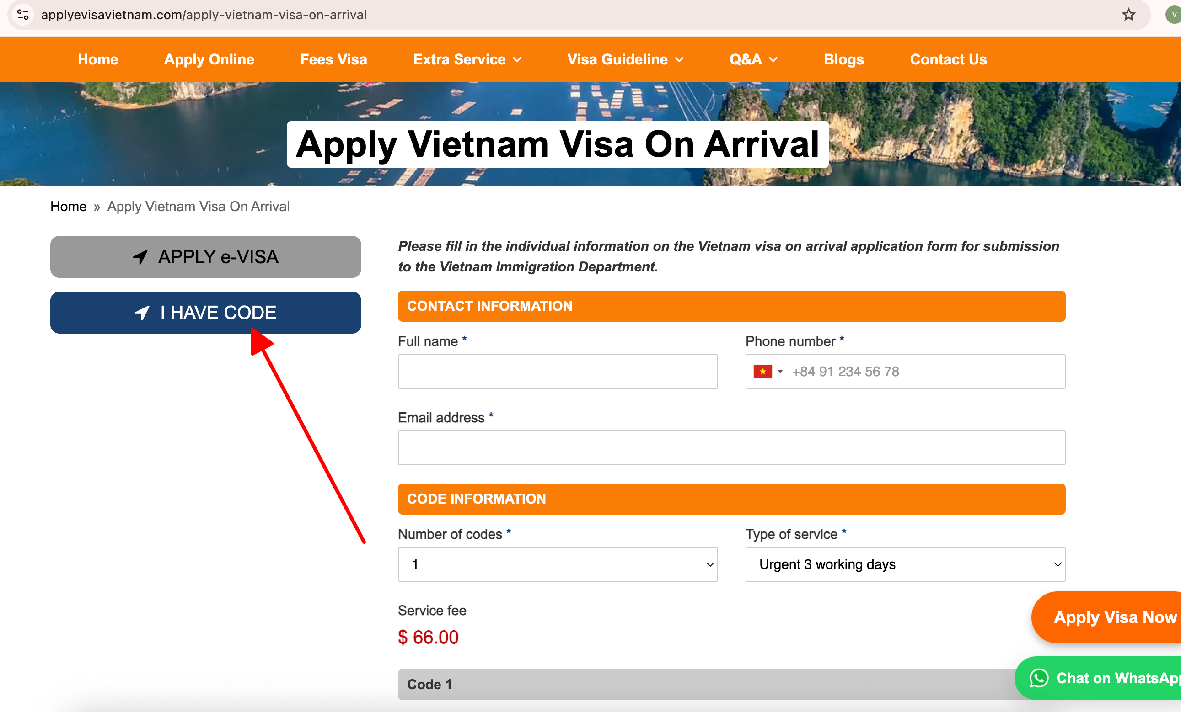Open the Contact Us page
Viewport: 1181px width, 712px height.
(x=948, y=59)
